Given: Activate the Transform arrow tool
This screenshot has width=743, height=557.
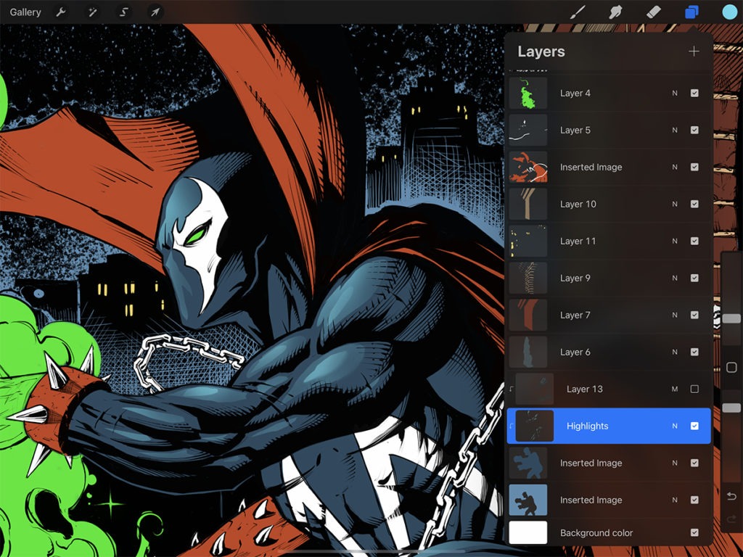Looking at the screenshot, I should tap(155, 12).
